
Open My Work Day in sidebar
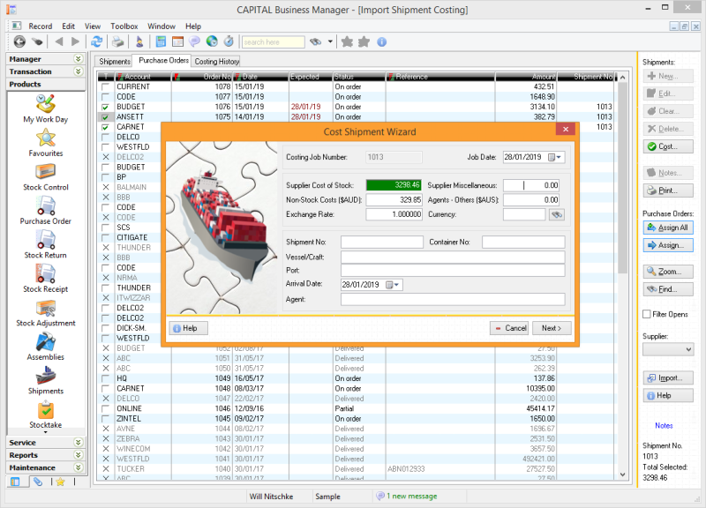coord(46,108)
